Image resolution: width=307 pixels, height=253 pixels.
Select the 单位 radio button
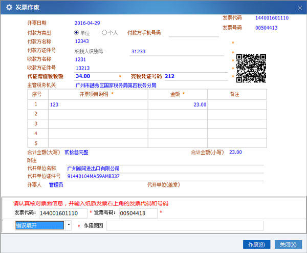click(77, 33)
